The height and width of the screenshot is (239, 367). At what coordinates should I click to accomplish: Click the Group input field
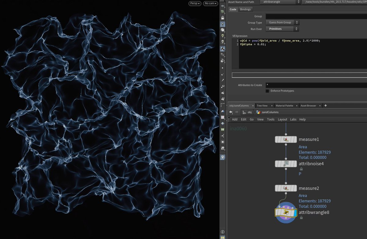316,16
